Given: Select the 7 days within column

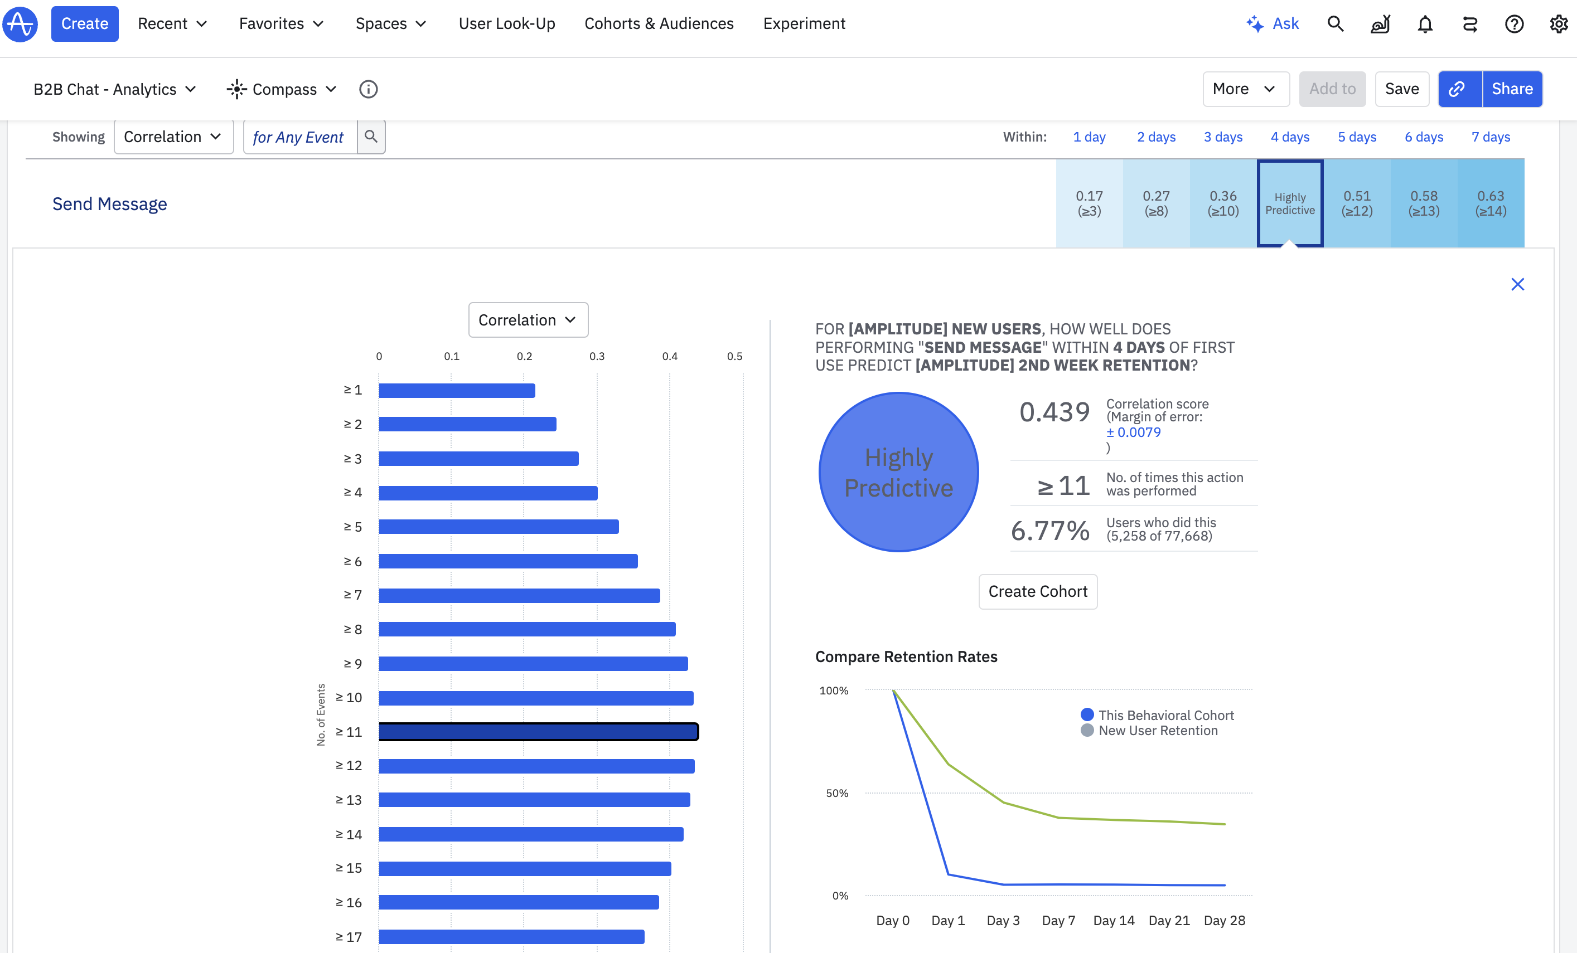Looking at the screenshot, I should pos(1490,137).
